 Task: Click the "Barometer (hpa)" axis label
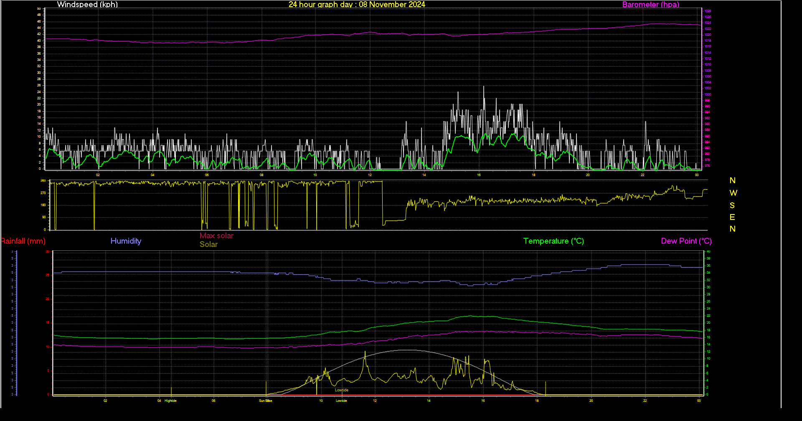coord(650,4)
